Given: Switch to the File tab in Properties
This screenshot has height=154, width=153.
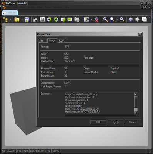Looking at the screenshot, I should pos(42,41).
